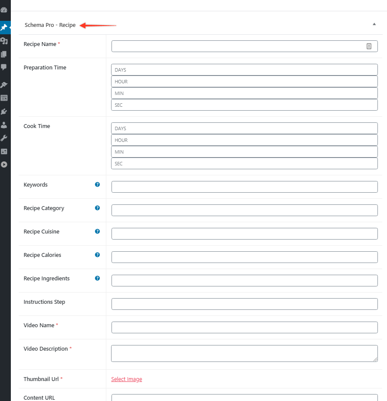Click the Recipe Ingredients input field
387x401 pixels.
tap(244, 281)
